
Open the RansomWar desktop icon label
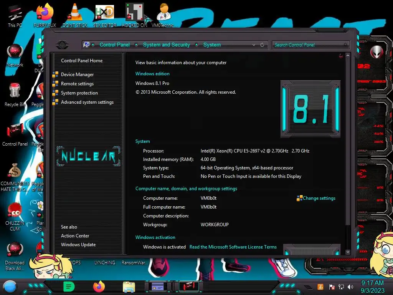tap(134, 263)
